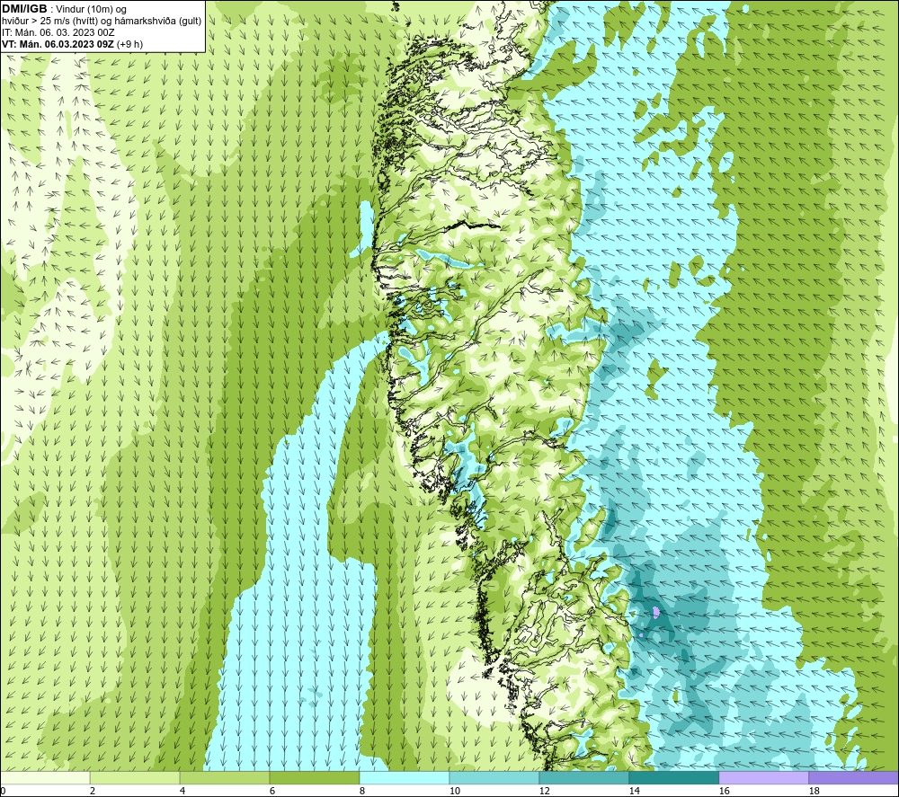Click the legend tick label 2

click(93, 792)
